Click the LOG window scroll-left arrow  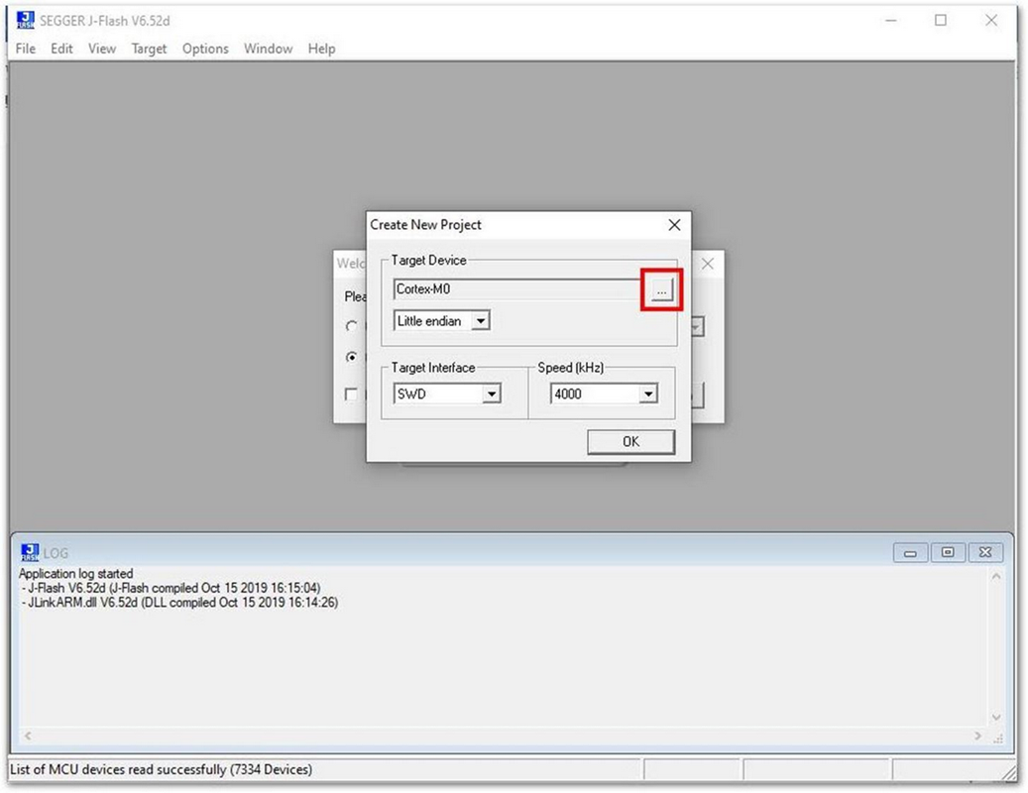pos(28,736)
